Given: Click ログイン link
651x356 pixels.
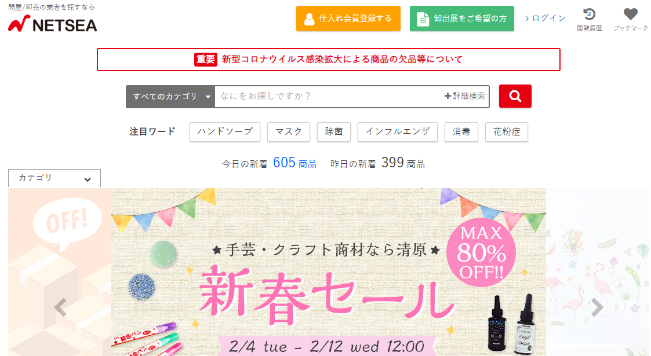Looking at the screenshot, I should (x=545, y=19).
